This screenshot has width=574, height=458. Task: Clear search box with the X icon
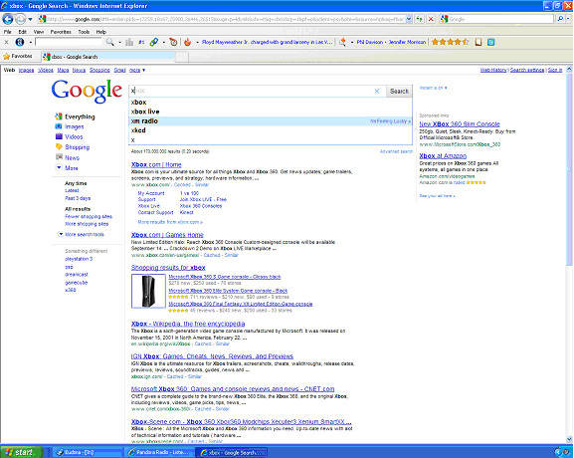click(x=377, y=91)
